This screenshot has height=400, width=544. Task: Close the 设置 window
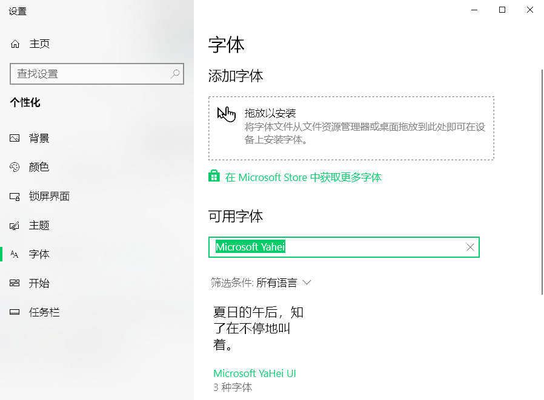[530, 10]
